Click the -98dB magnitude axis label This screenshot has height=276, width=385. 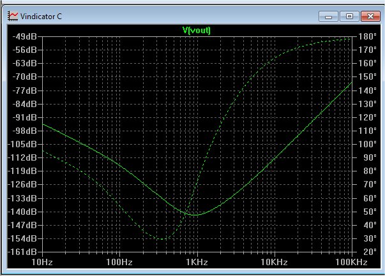click(24, 131)
